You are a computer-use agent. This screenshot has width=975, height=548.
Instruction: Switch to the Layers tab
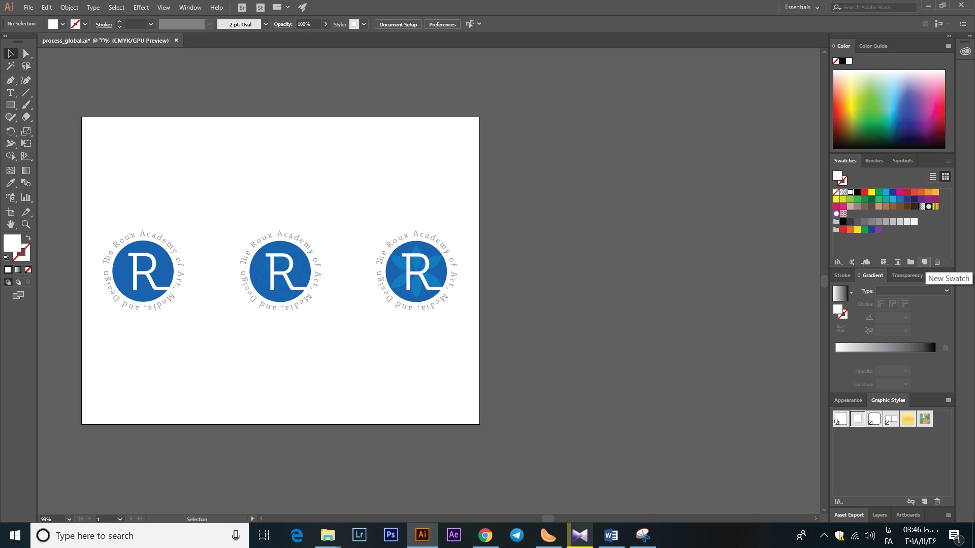pyautogui.click(x=880, y=515)
